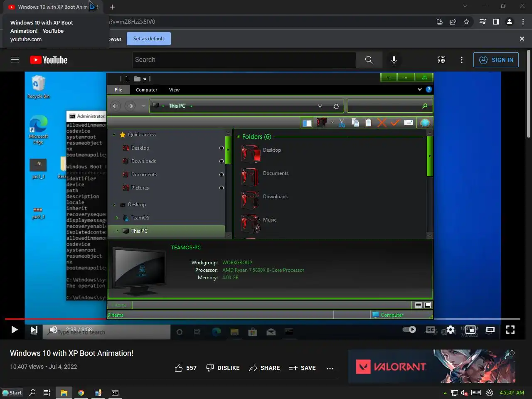This screenshot has width=532, height=399.
Task: Skip to the next video
Action: pyautogui.click(x=34, y=330)
